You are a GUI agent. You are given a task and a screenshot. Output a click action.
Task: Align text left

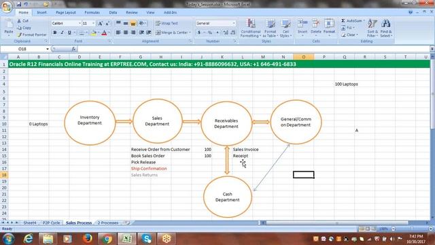(x=118, y=33)
